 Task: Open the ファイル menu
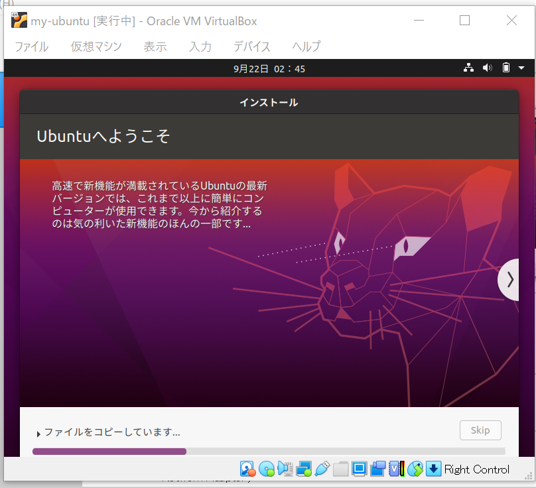tap(31, 46)
